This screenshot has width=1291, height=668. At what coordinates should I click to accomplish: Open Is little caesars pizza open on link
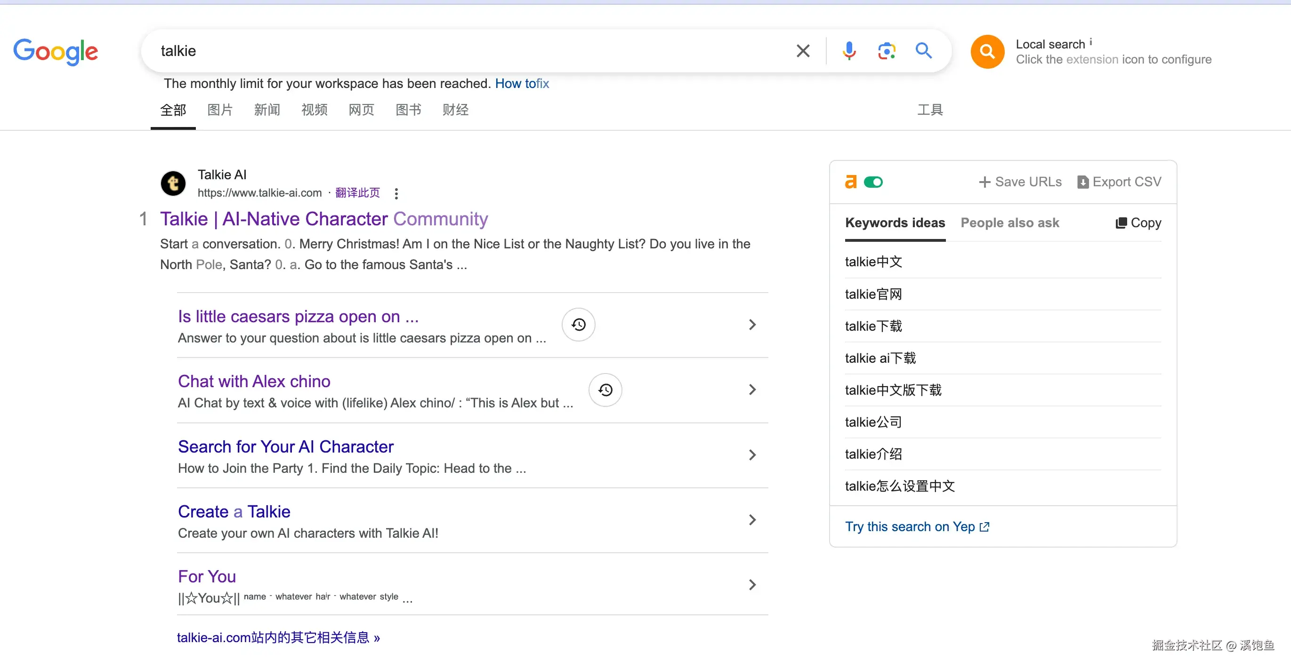coord(298,317)
